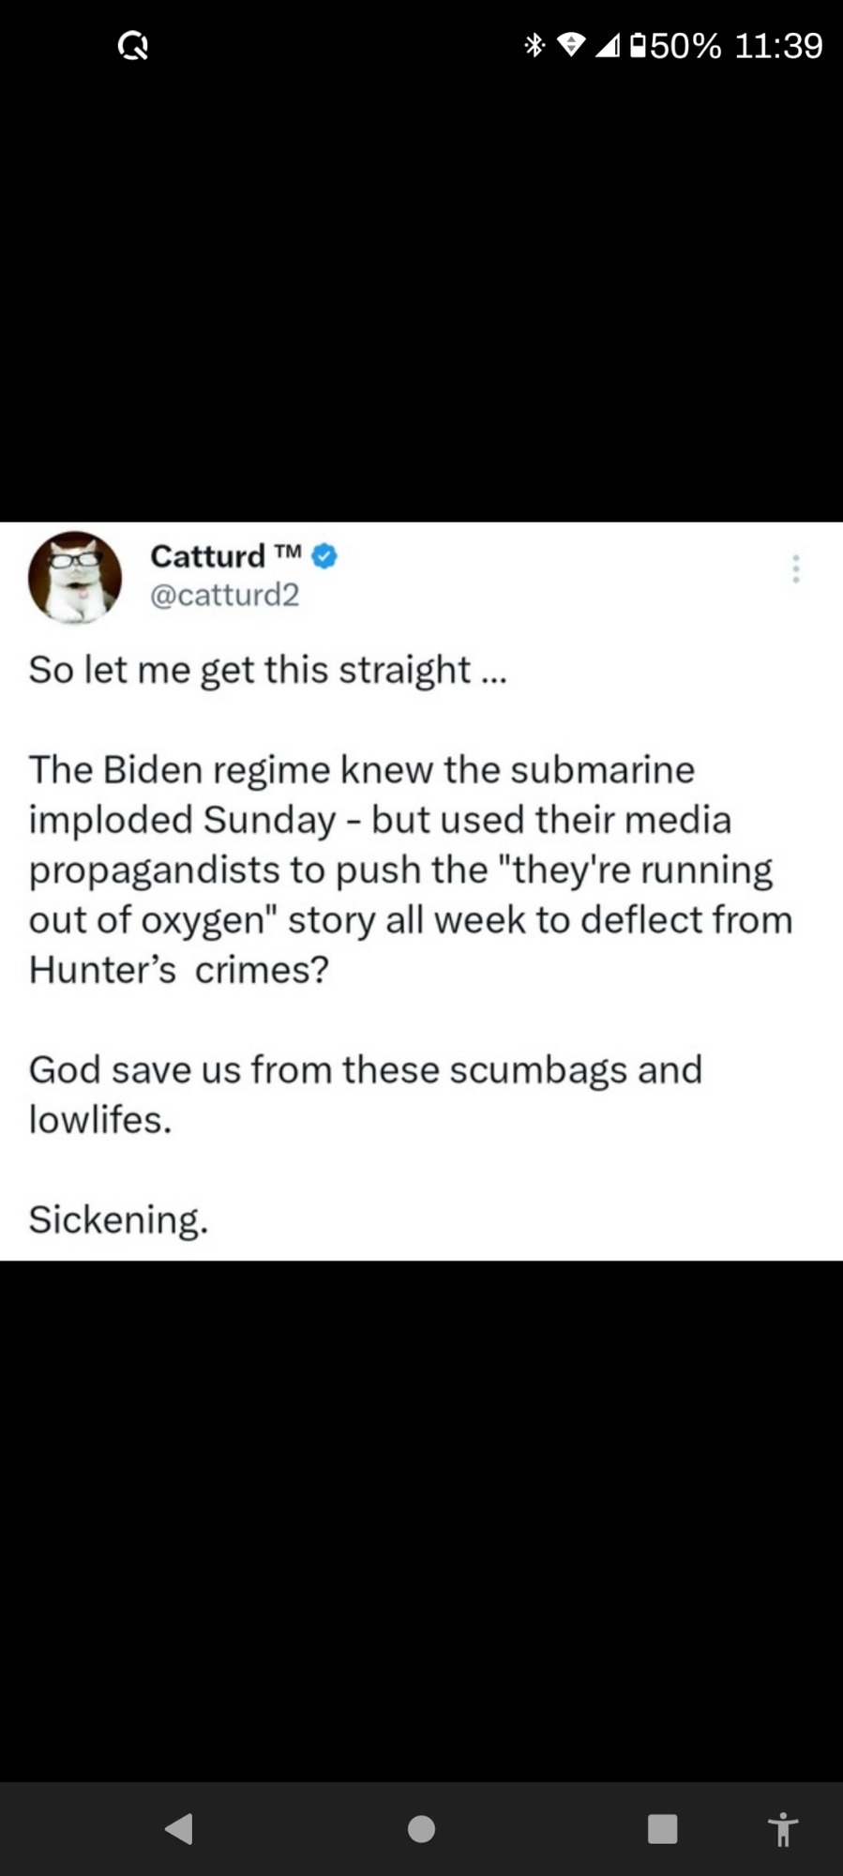
Task: Open the three-dot more options menu
Action: tap(795, 568)
